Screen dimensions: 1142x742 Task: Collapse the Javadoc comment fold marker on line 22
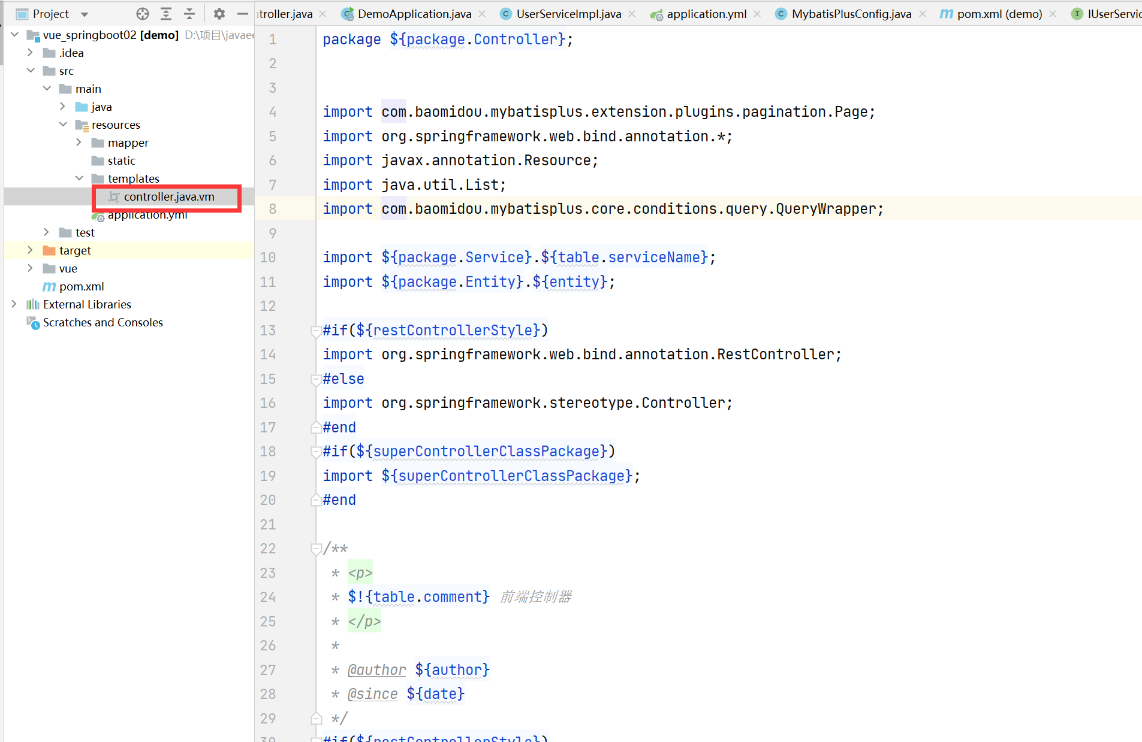(x=315, y=549)
